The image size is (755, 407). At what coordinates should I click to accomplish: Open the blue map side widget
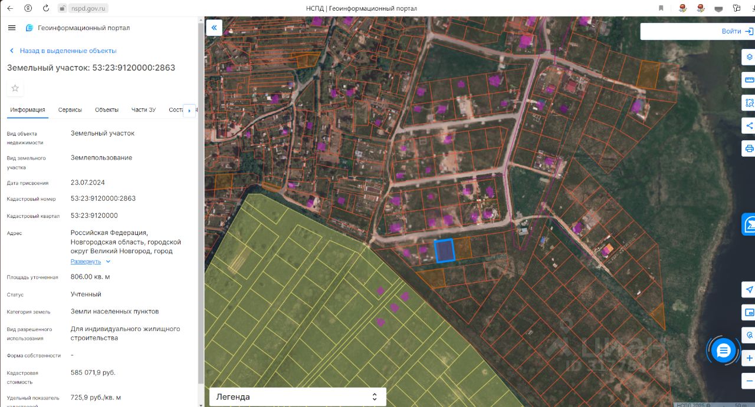pos(749,224)
